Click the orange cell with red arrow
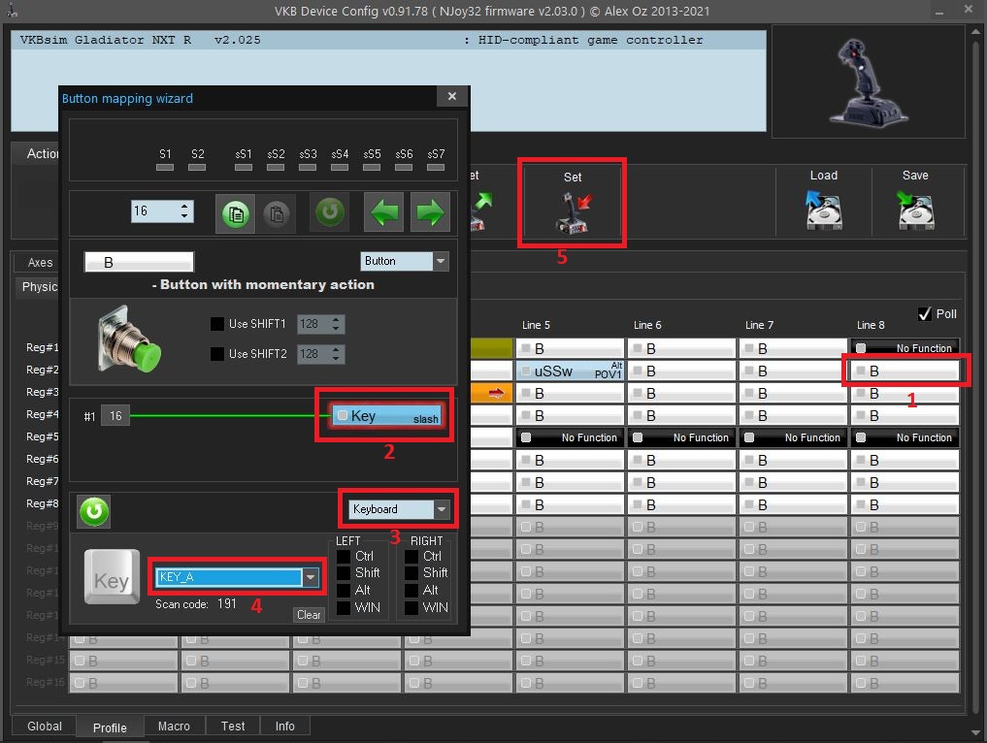 [491, 393]
